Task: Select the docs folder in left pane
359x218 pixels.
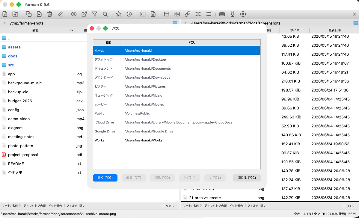Action: click(x=13, y=56)
